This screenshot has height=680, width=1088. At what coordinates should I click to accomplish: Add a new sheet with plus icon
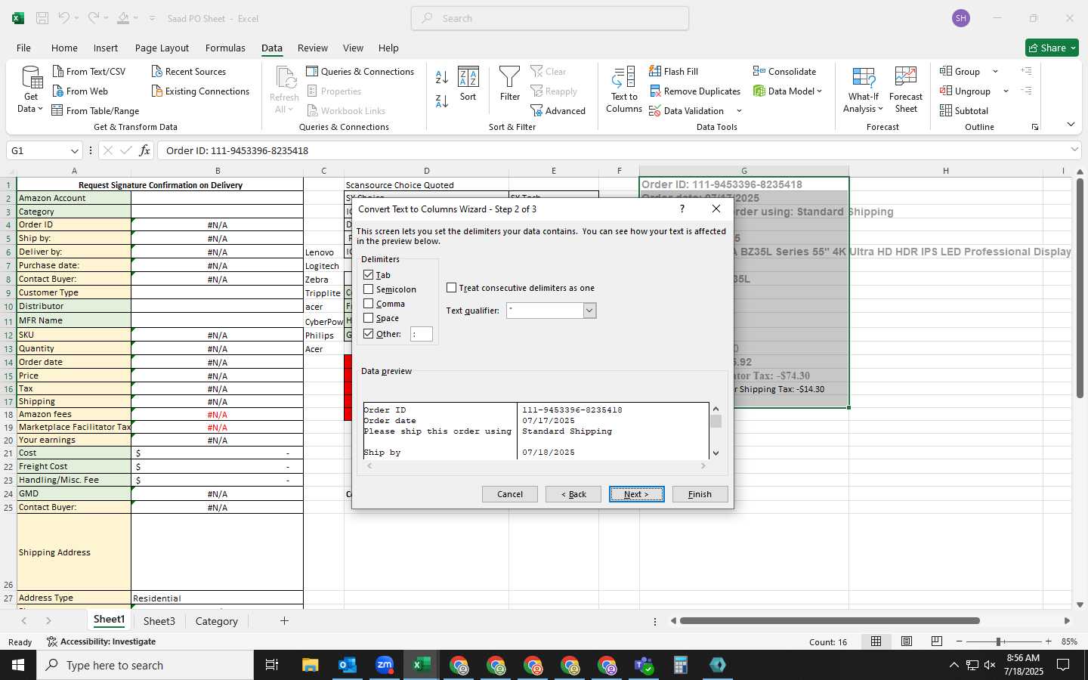pyautogui.click(x=284, y=621)
